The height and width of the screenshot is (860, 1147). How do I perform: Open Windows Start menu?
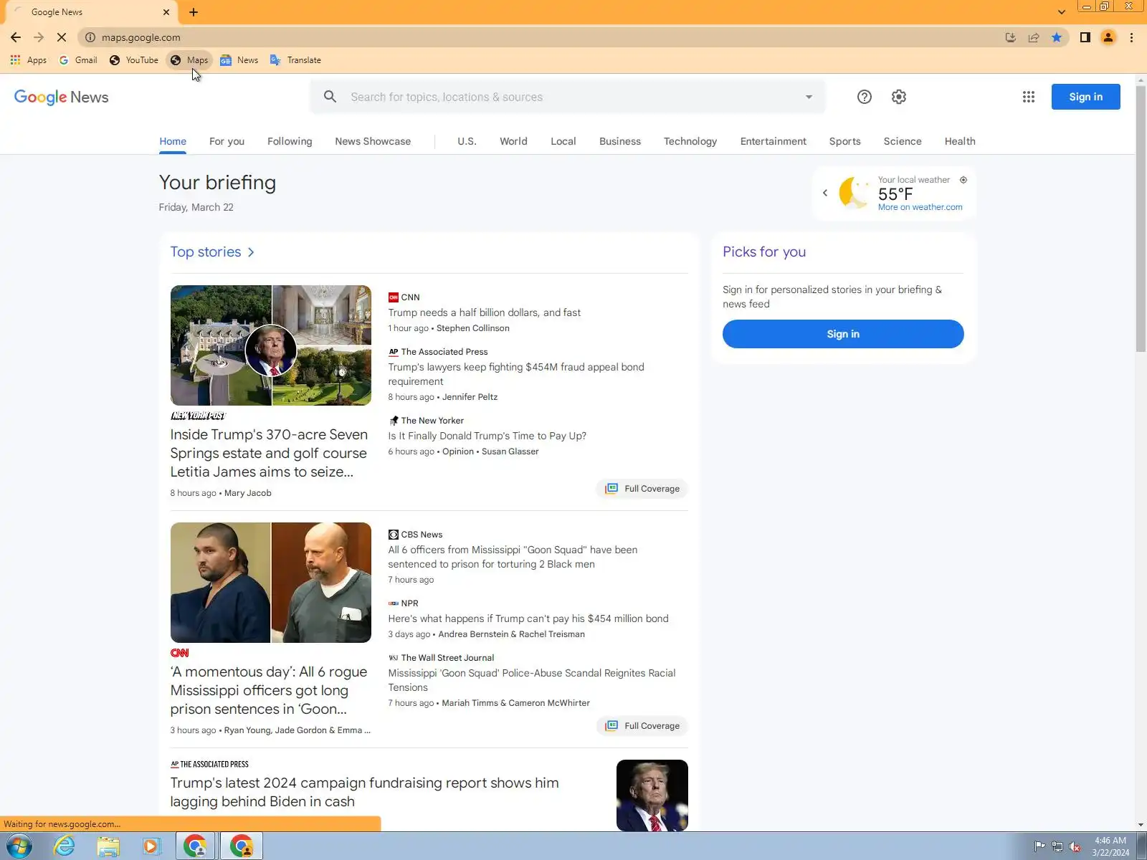point(19,846)
